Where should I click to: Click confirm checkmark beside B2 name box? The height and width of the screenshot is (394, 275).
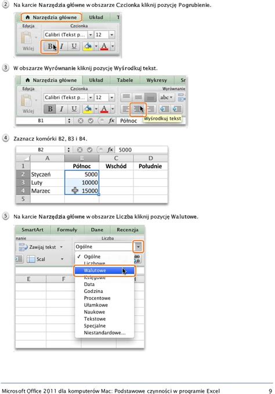click(x=89, y=150)
